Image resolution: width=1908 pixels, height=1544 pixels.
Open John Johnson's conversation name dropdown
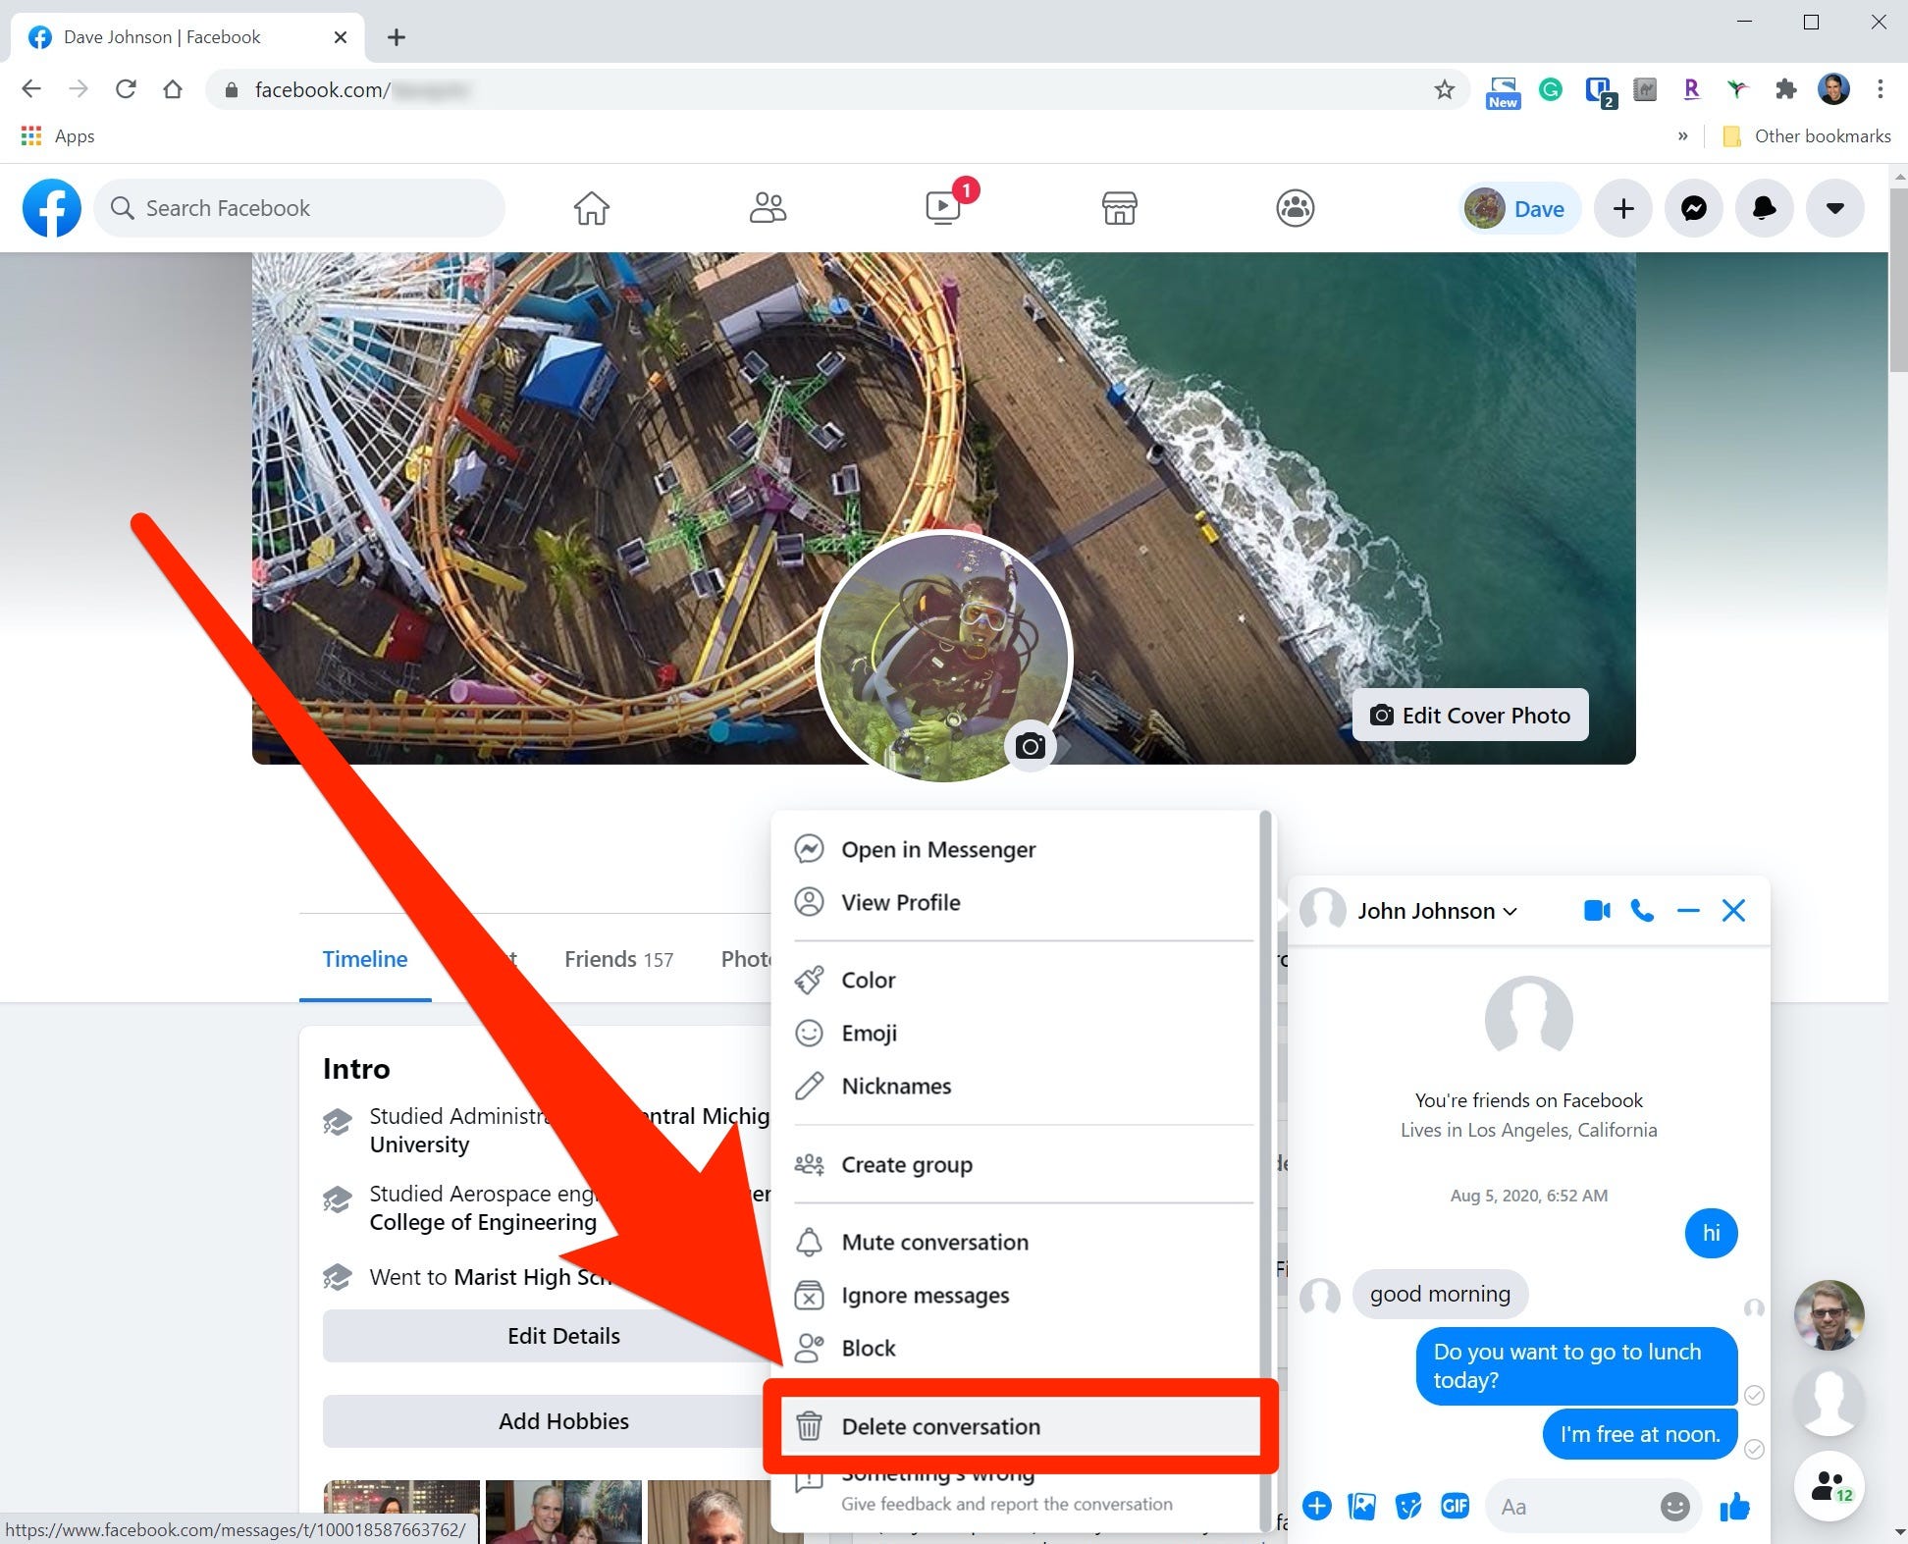pos(1510,911)
